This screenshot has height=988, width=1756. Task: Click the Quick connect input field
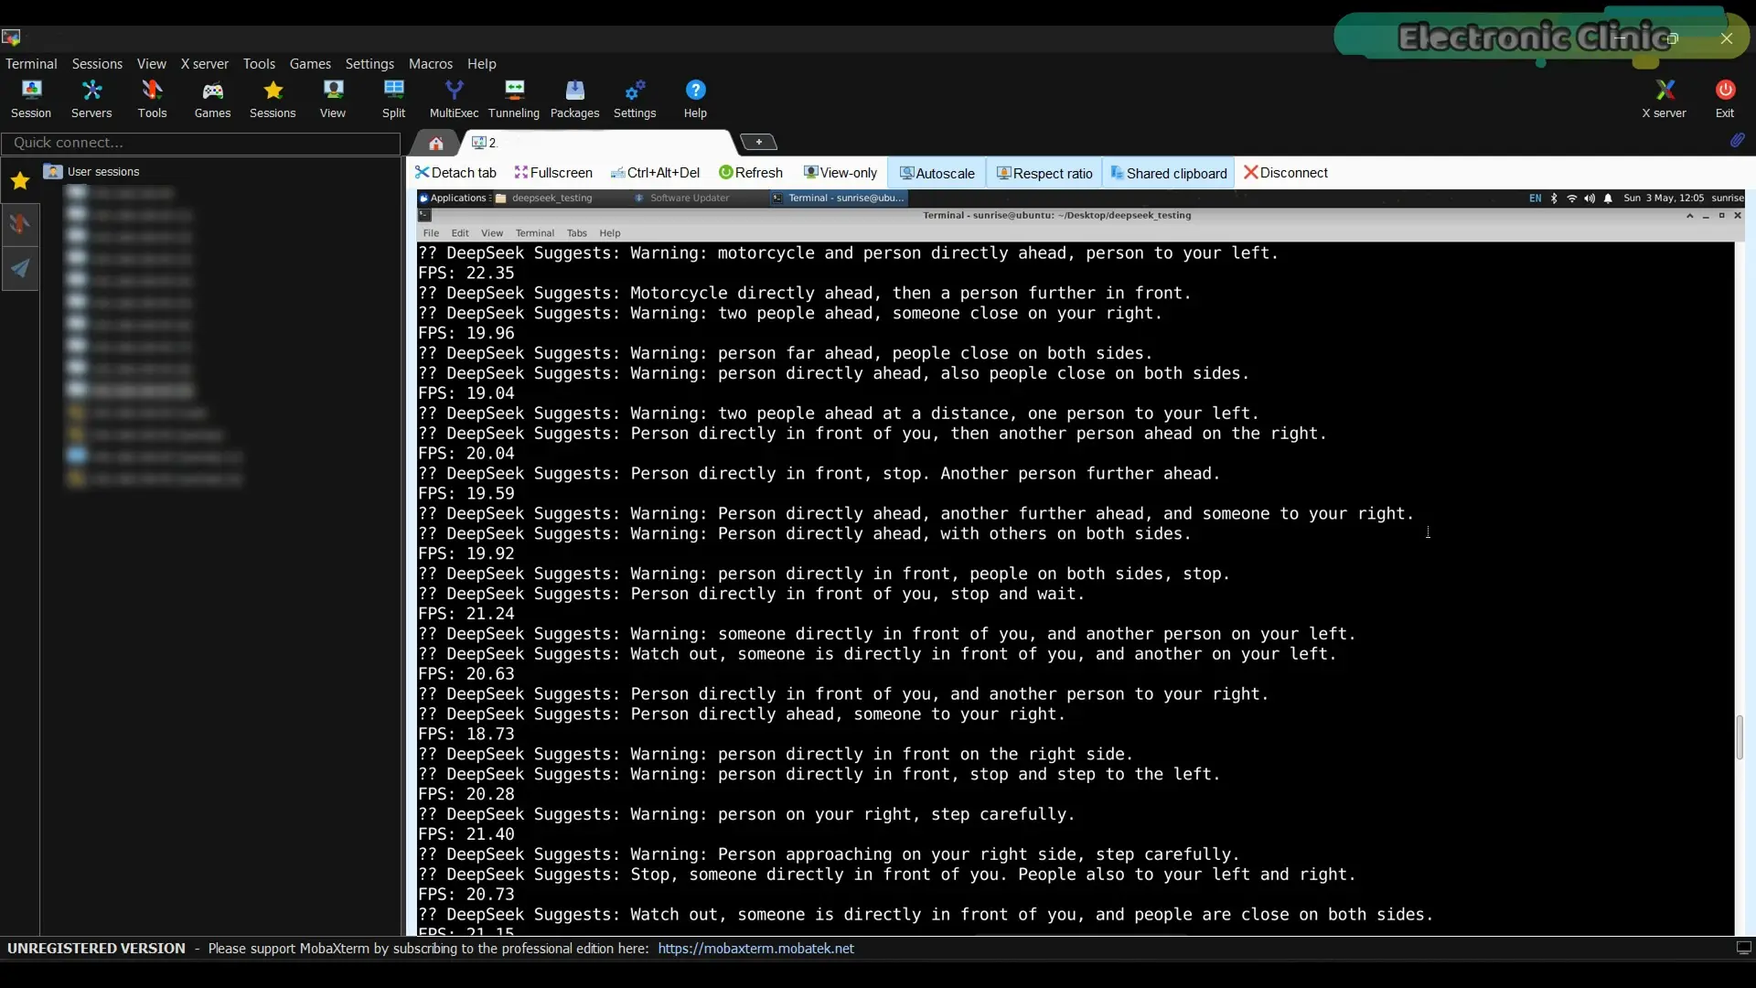tap(201, 143)
